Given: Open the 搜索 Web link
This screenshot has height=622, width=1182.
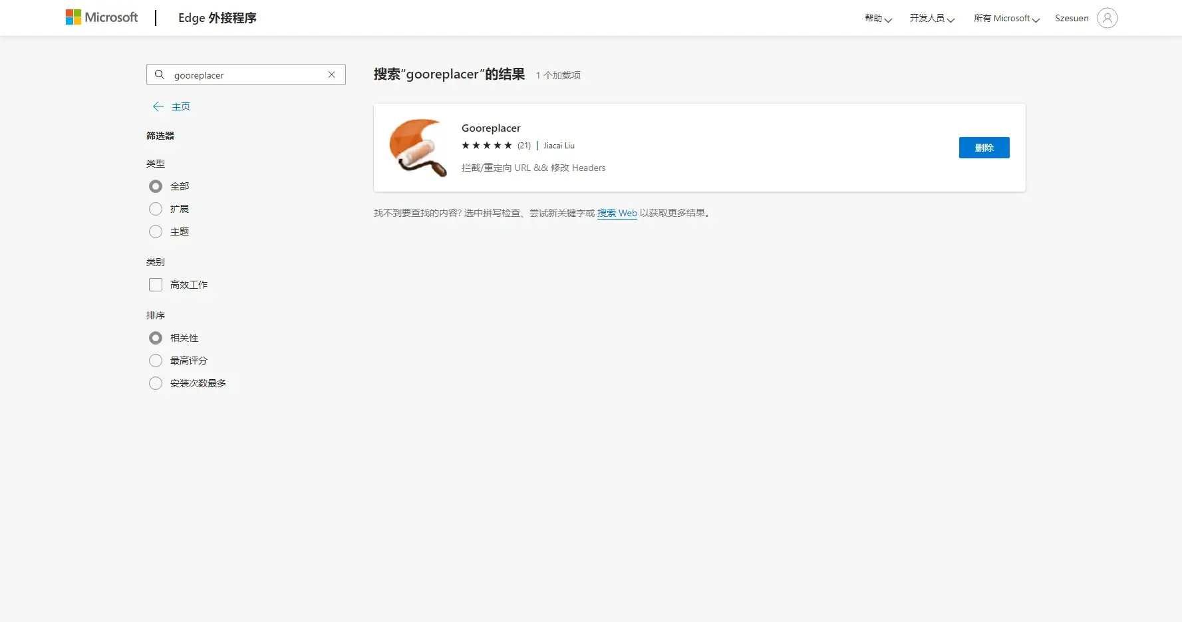Looking at the screenshot, I should tap(617, 213).
